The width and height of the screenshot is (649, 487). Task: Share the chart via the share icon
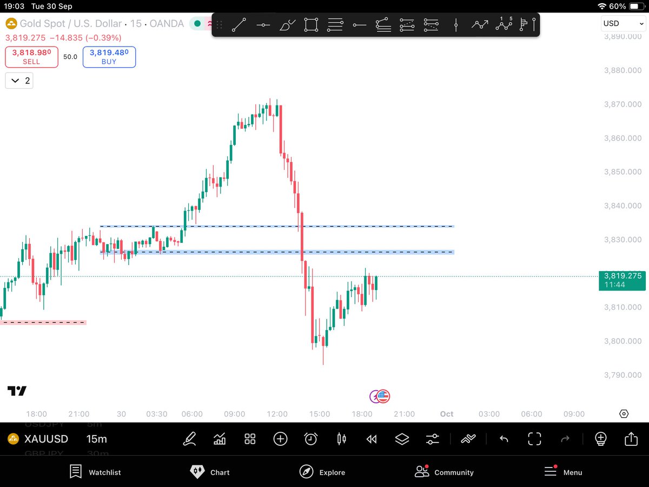pyautogui.click(x=631, y=439)
